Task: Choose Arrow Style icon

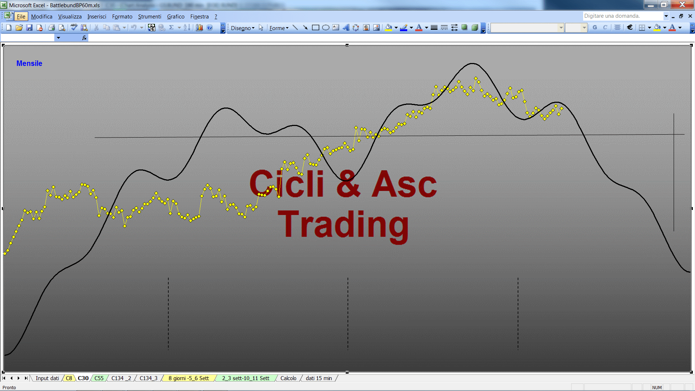Action: tap(454, 28)
